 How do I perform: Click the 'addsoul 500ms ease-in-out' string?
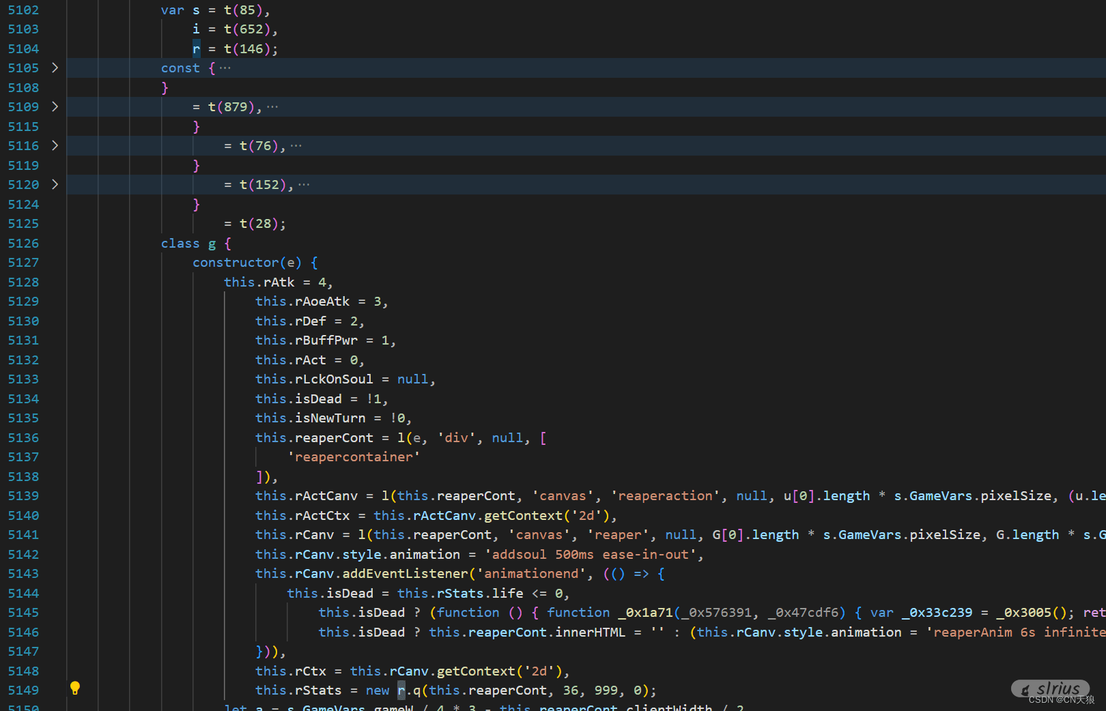(590, 555)
